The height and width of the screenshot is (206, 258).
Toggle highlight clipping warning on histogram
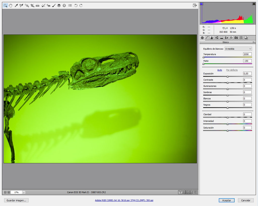254,4
